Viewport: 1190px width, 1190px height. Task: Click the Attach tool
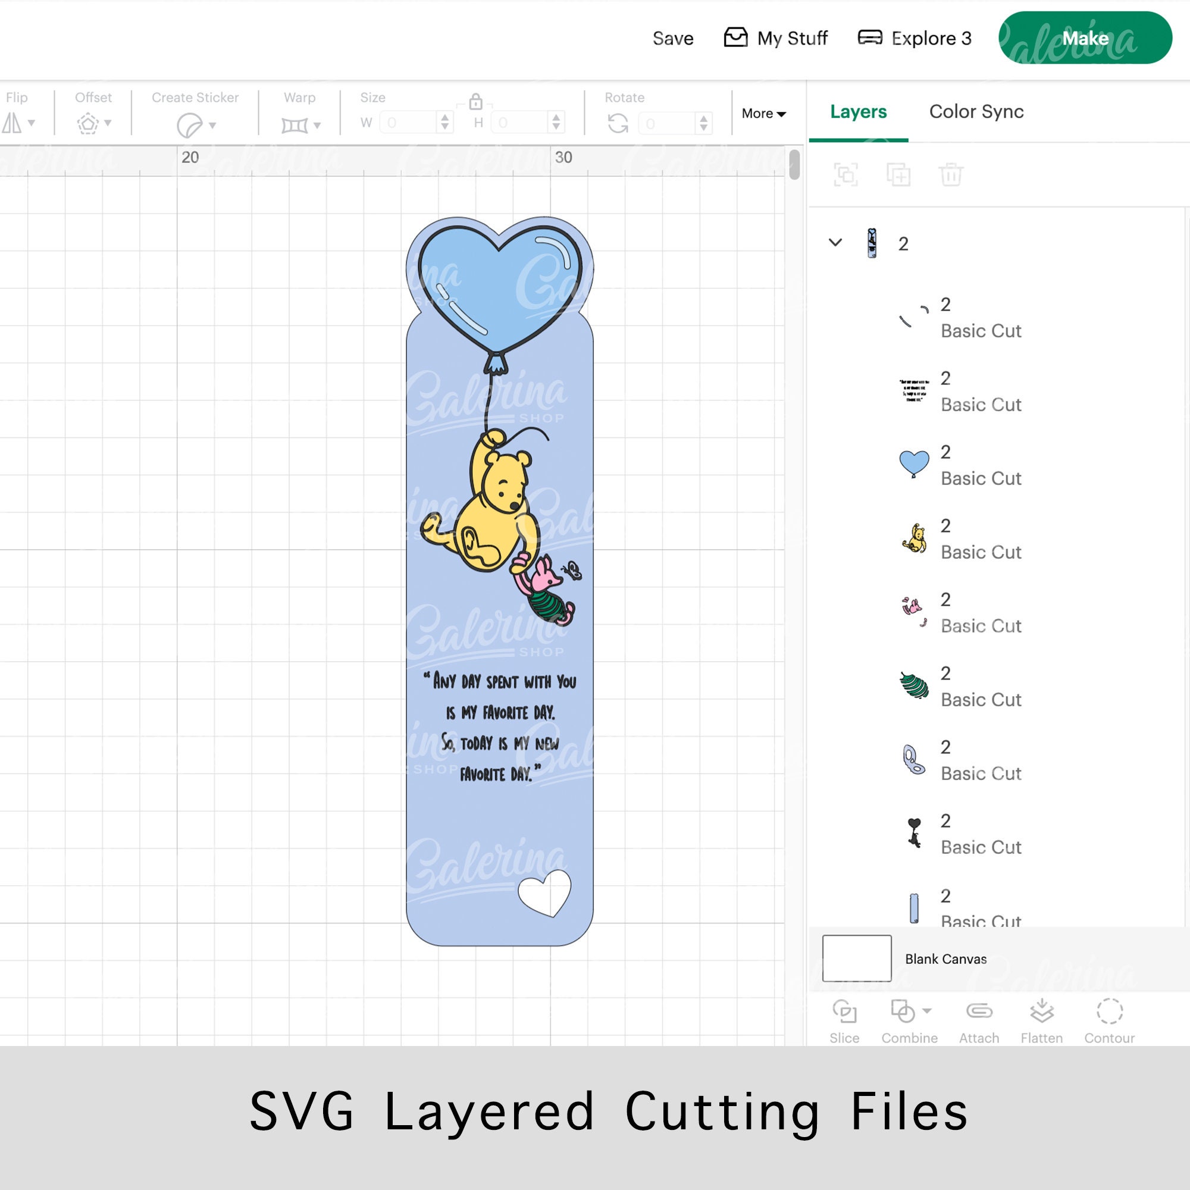pyautogui.click(x=979, y=1021)
